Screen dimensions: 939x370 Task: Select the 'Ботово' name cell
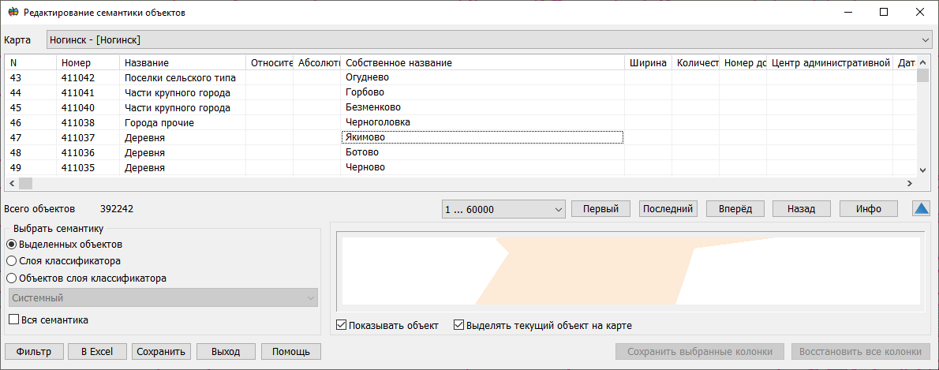tap(483, 153)
